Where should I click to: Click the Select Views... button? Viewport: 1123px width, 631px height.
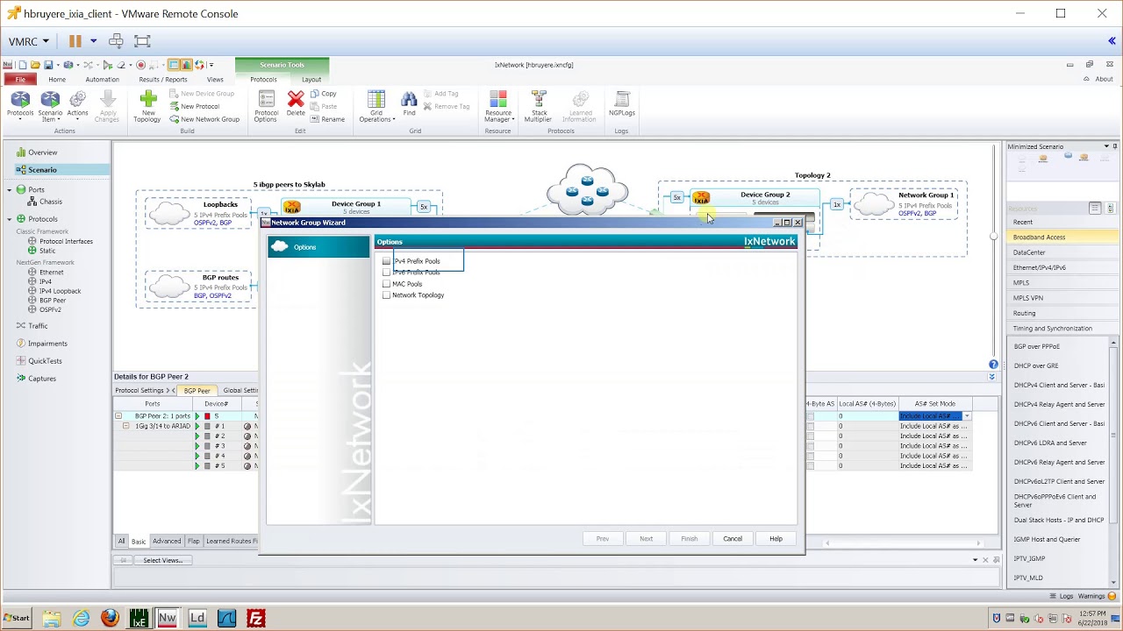click(163, 560)
